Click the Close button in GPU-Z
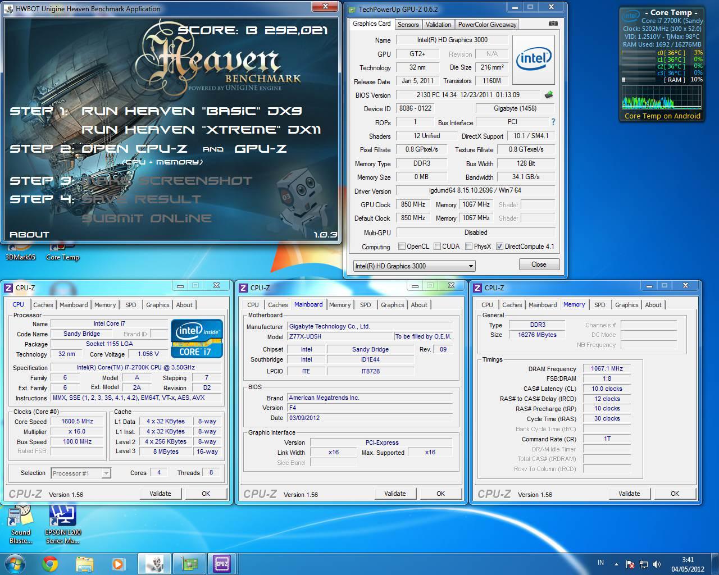The height and width of the screenshot is (575, 719). [x=539, y=264]
